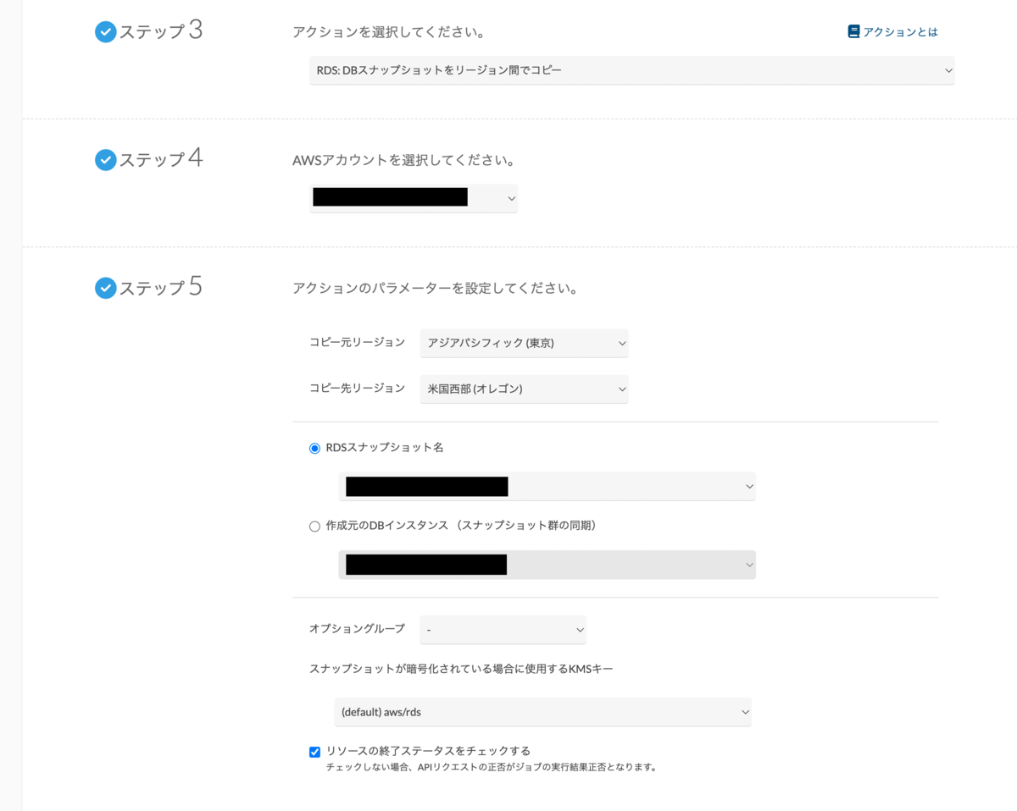Open the アクションとは help link

coord(900,32)
